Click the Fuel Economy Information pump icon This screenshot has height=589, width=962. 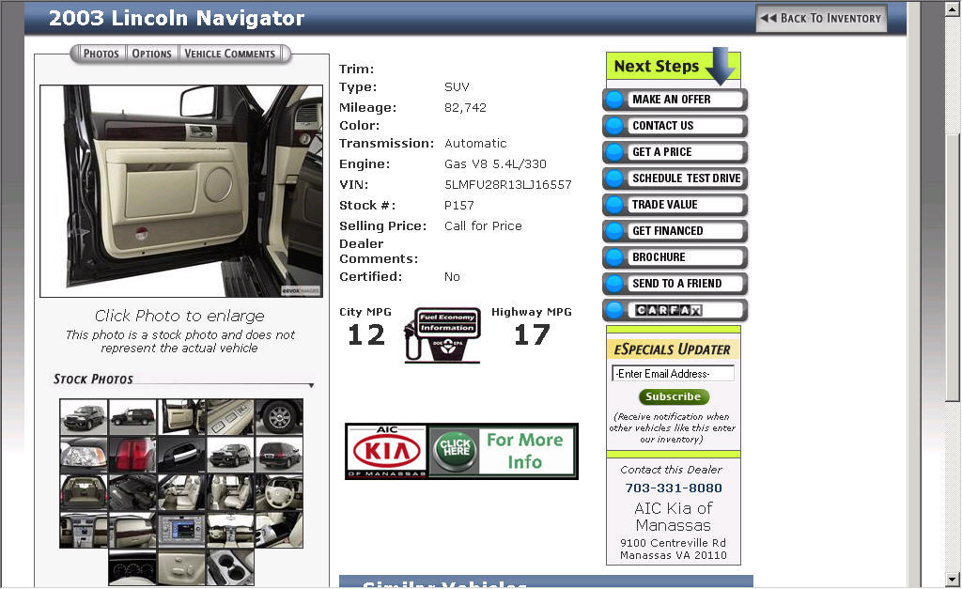[442, 335]
